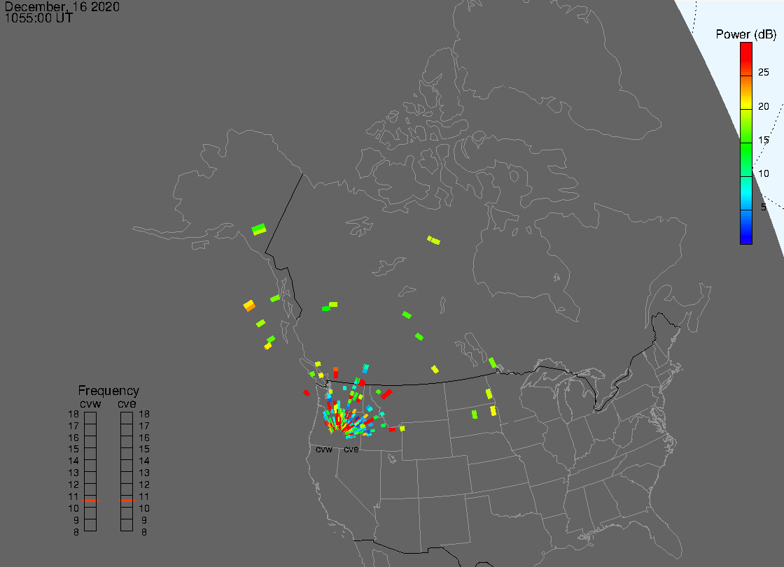Image resolution: width=784 pixels, height=567 pixels.
Task: Click the 'cve' radar label on map
Action: pos(351,449)
